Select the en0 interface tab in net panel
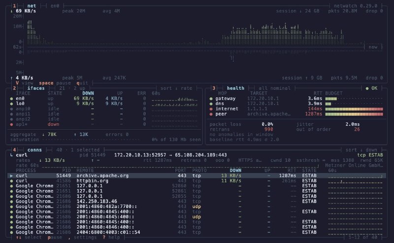The height and width of the screenshot is (243, 394). (x=55, y=6)
